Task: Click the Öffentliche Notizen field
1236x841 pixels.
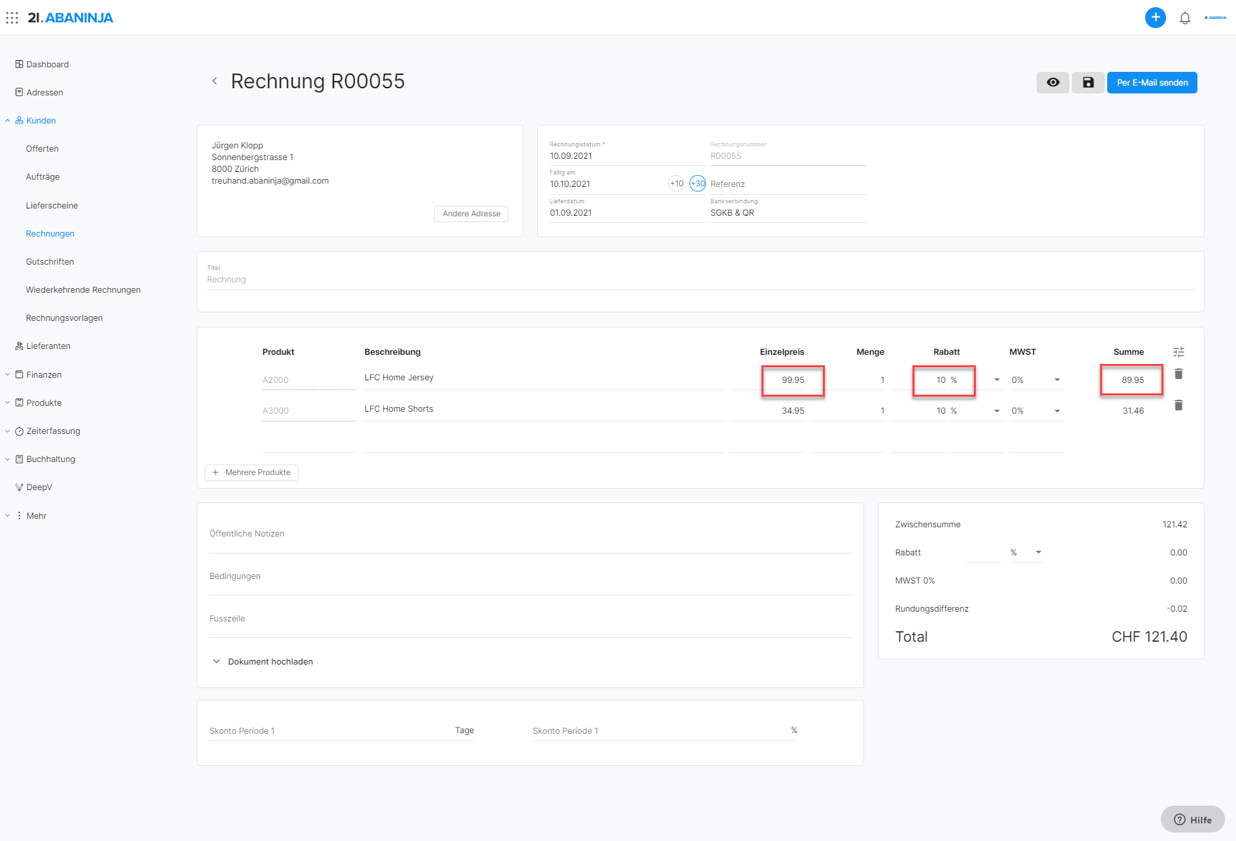Action: click(x=530, y=534)
